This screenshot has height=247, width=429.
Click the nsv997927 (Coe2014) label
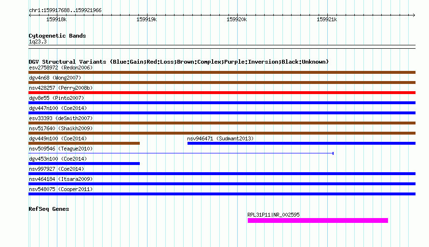point(56,169)
